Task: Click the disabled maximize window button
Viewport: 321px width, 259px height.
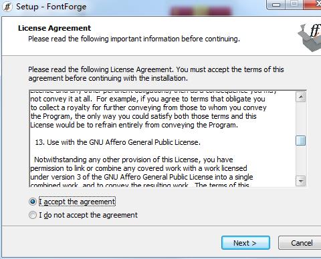Action: [294, 5]
